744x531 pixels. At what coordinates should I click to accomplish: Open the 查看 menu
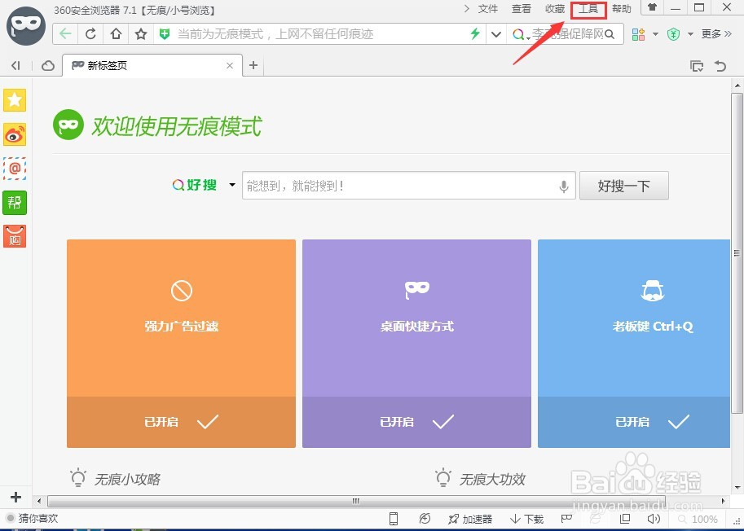click(x=521, y=8)
